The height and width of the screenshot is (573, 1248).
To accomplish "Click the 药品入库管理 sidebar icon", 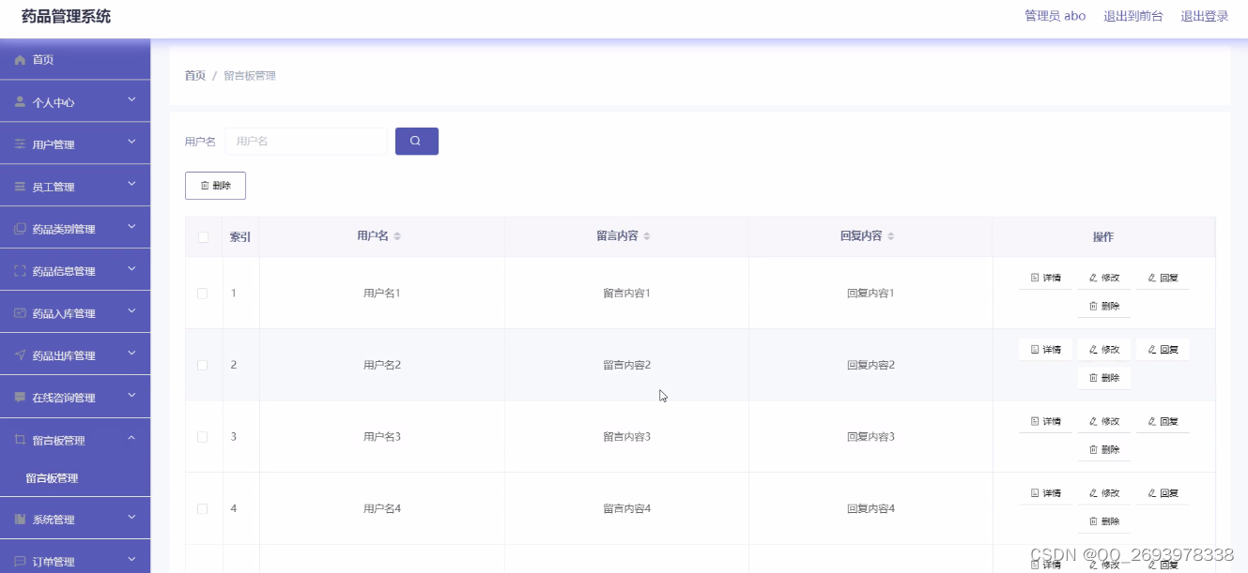I will pyautogui.click(x=19, y=311).
